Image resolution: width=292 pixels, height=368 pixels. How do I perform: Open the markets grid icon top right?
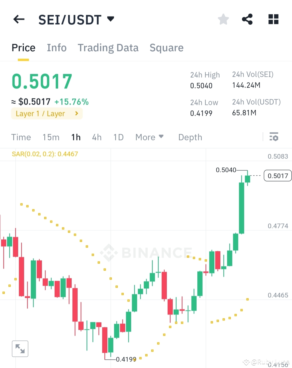pos(273,19)
